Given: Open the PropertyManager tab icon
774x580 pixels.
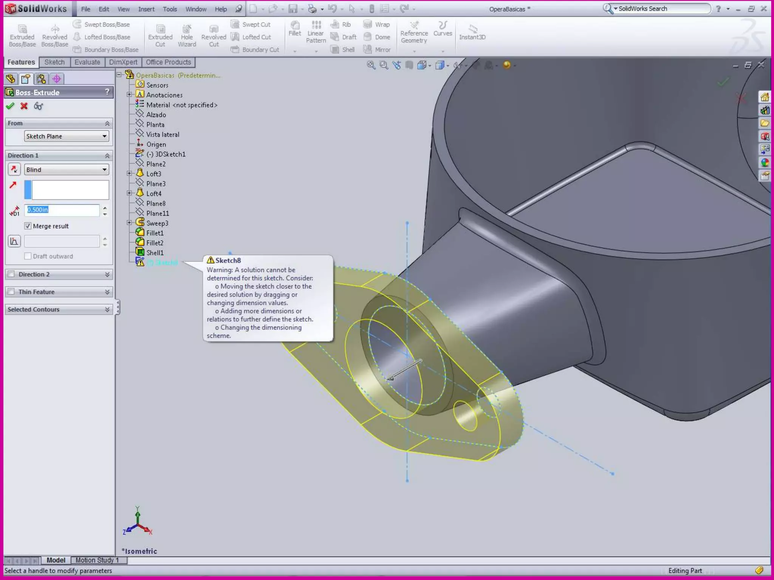Looking at the screenshot, I should (26, 79).
